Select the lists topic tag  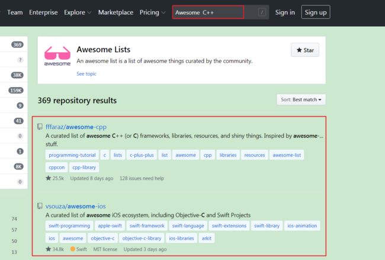click(x=118, y=155)
